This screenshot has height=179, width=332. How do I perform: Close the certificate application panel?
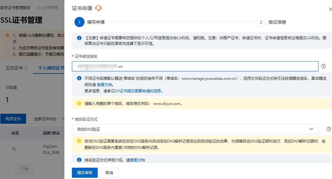[330, 9]
